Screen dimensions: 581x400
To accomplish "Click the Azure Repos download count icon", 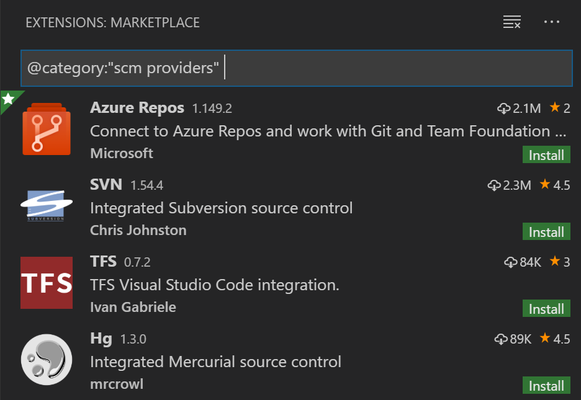I will coord(503,109).
